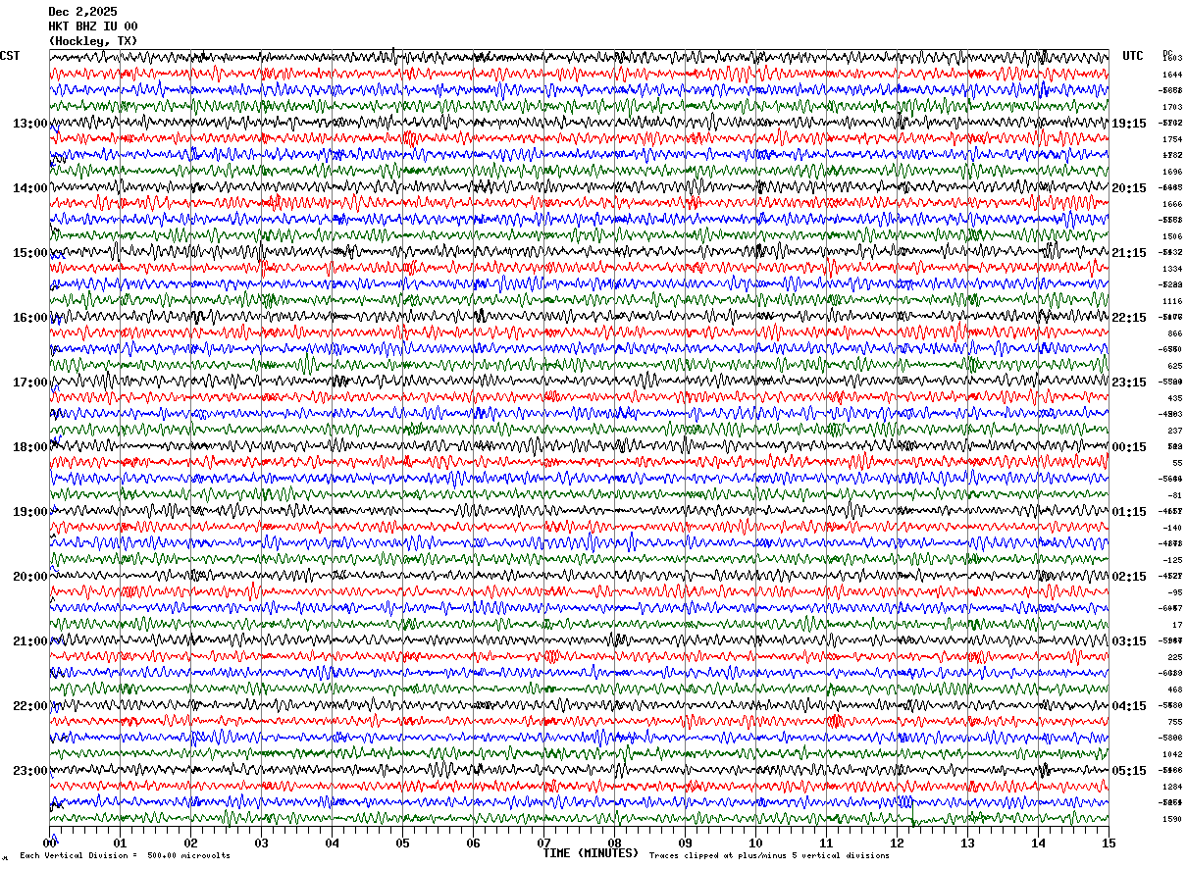Click the "UTC" time zone header
The height and width of the screenshot is (869, 1187).
[x=1133, y=56]
